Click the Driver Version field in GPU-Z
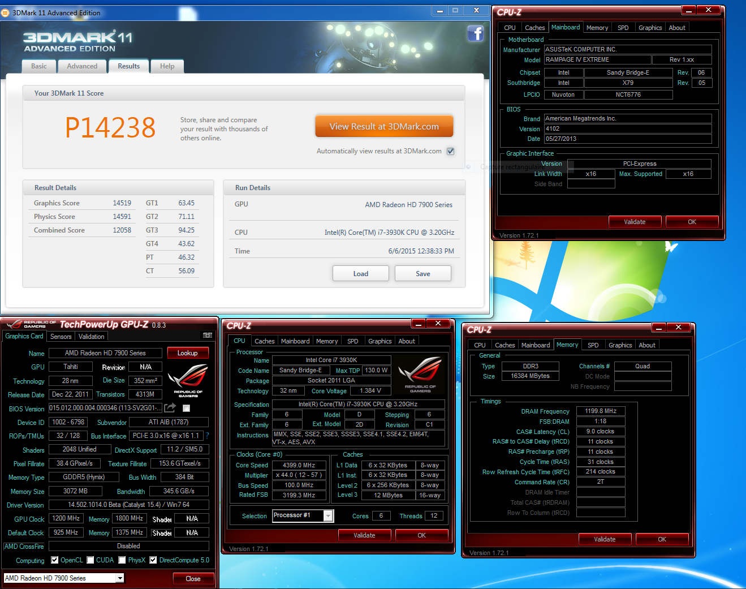746x589 pixels. pos(128,505)
